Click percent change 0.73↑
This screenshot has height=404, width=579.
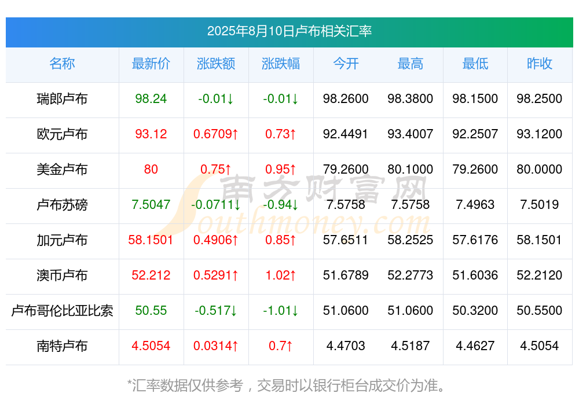[281, 134]
